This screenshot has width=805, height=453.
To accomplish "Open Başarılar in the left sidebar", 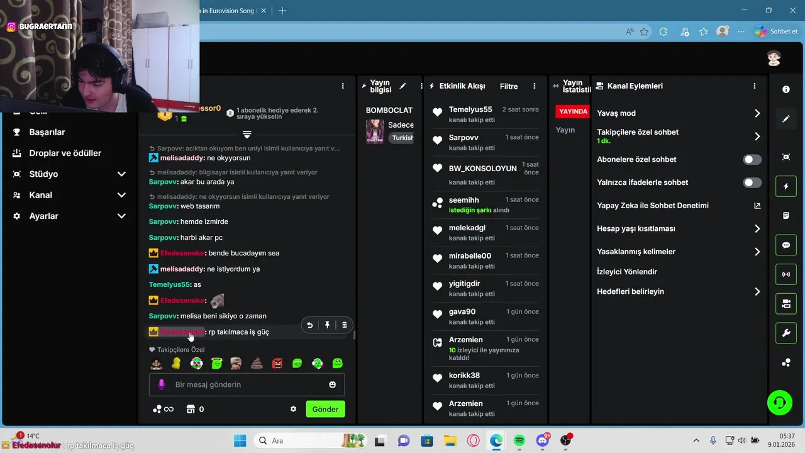I will [x=47, y=132].
